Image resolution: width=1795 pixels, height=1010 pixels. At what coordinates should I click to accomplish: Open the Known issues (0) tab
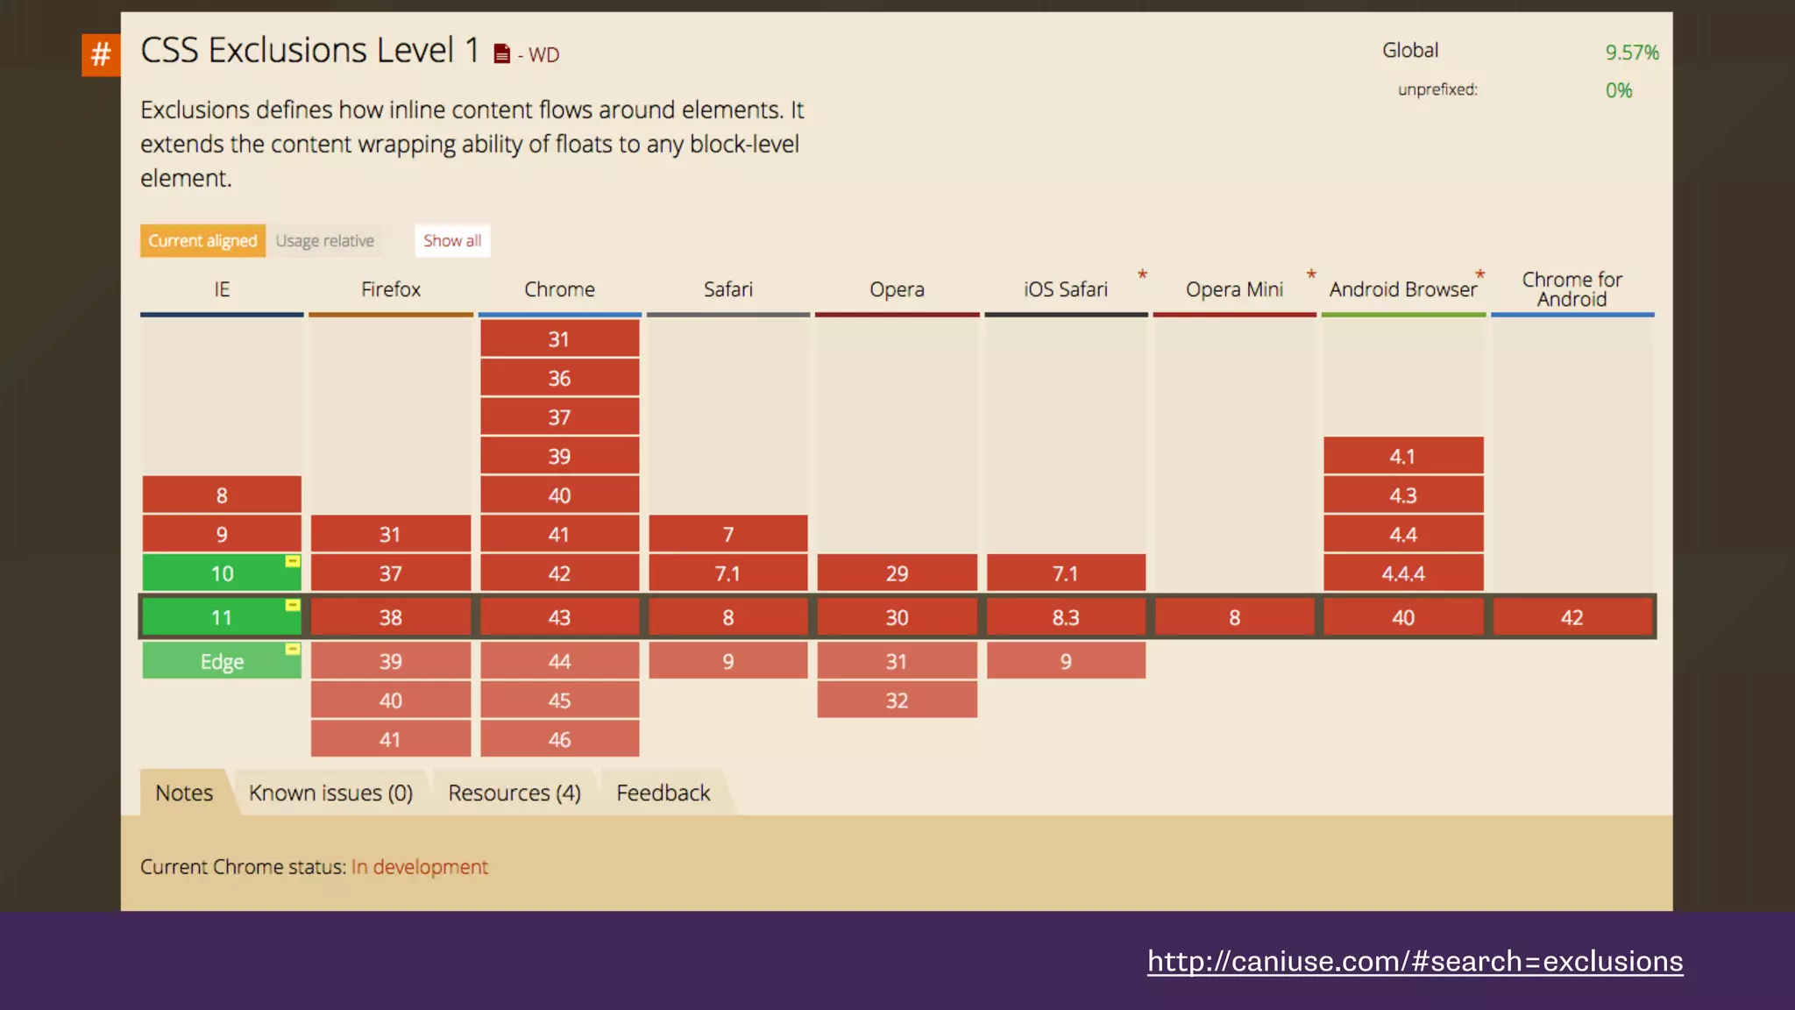(330, 793)
